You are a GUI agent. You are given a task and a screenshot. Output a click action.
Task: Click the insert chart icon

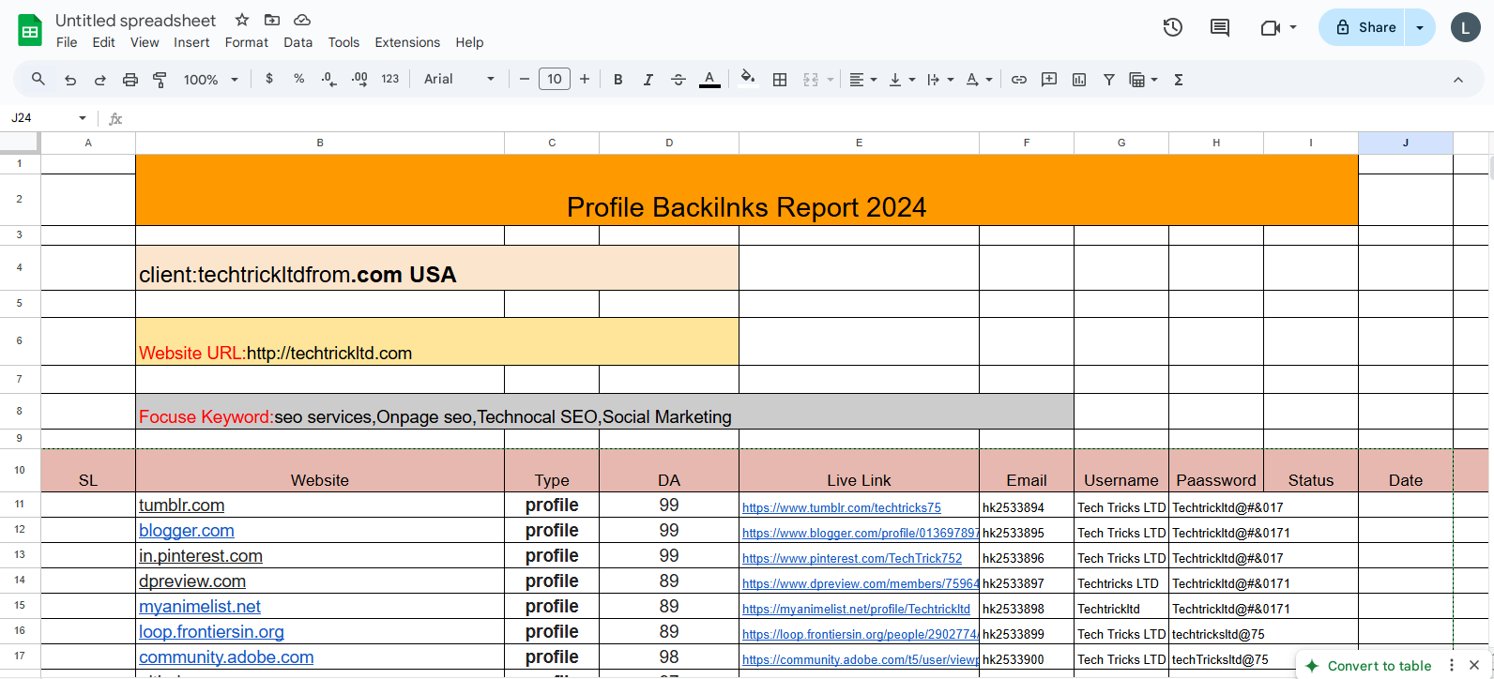[x=1079, y=80]
